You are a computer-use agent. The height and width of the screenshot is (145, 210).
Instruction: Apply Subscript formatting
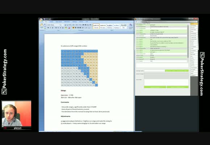58,28
